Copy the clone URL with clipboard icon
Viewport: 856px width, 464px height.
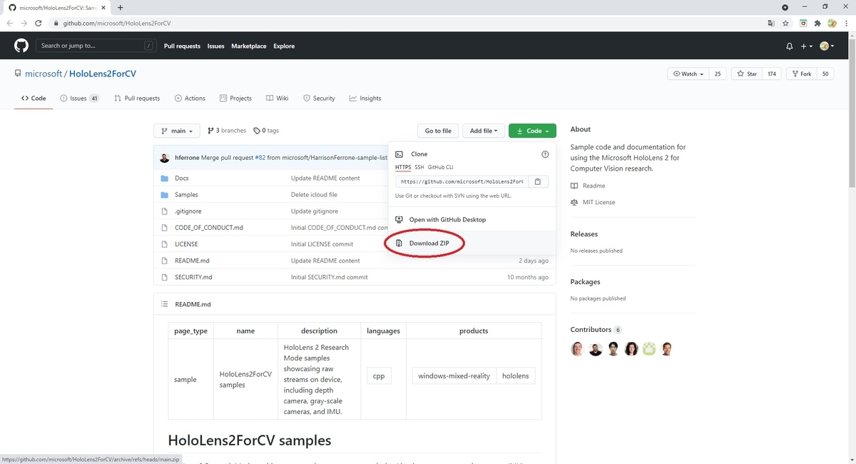[538, 181]
